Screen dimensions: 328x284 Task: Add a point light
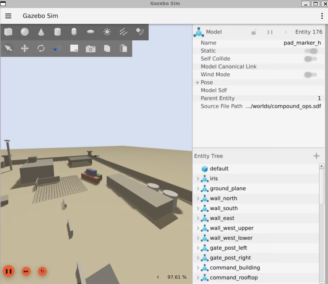(107, 32)
